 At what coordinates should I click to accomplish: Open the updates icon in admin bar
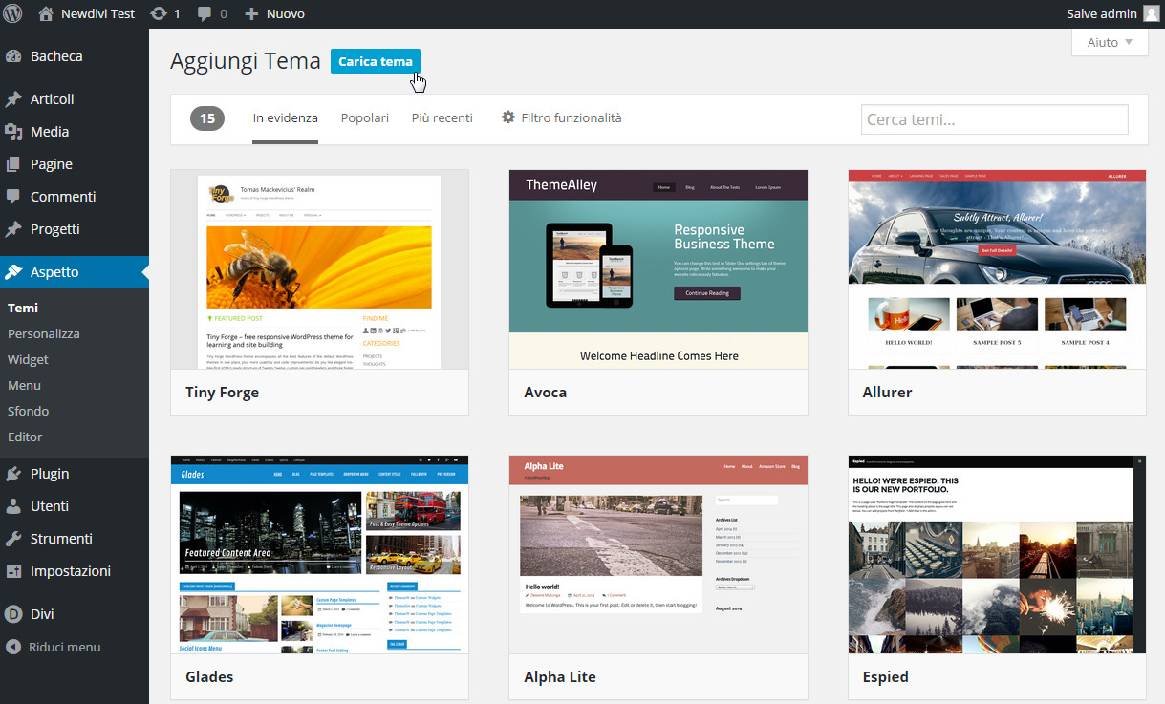(159, 13)
